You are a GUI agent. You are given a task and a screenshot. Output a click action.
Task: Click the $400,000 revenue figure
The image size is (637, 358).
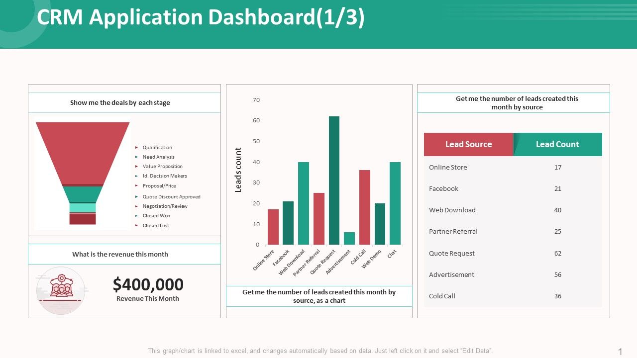click(x=148, y=284)
